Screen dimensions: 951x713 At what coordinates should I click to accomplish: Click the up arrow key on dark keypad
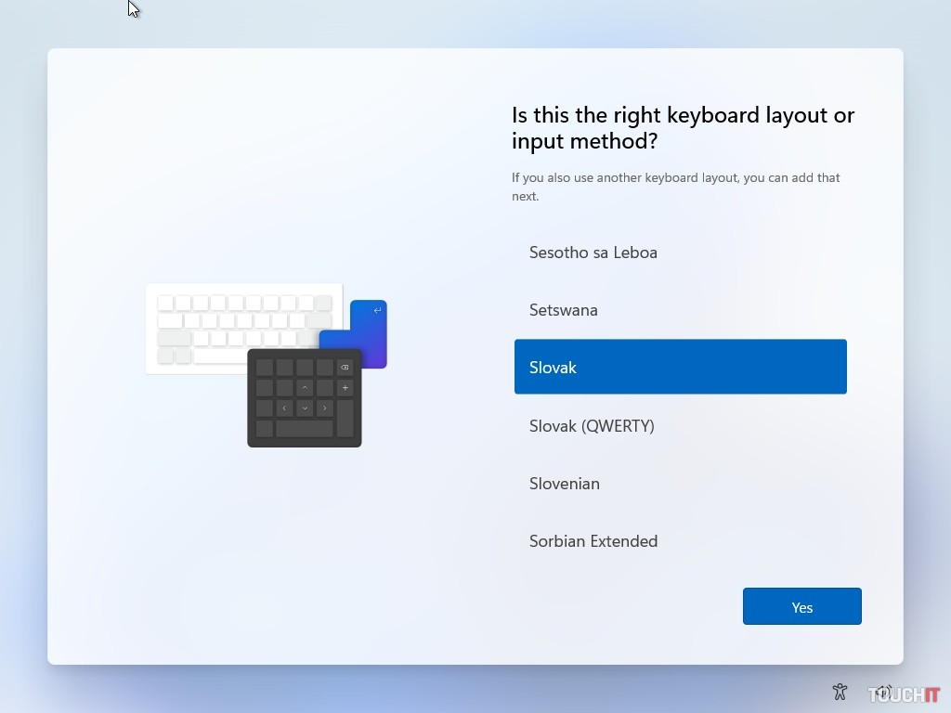click(305, 388)
